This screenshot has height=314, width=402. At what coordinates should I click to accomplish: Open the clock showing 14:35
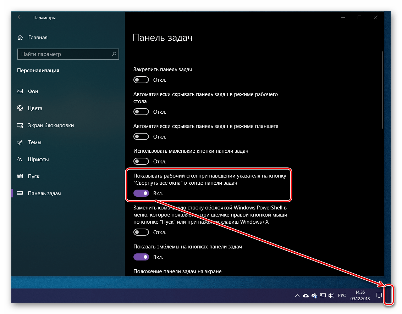click(x=360, y=296)
